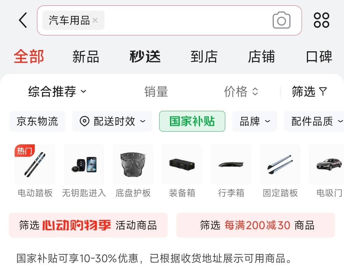Remove the 汽车用品 search tag
Image resolution: width=344 pixels, height=275 pixels.
(95, 20)
